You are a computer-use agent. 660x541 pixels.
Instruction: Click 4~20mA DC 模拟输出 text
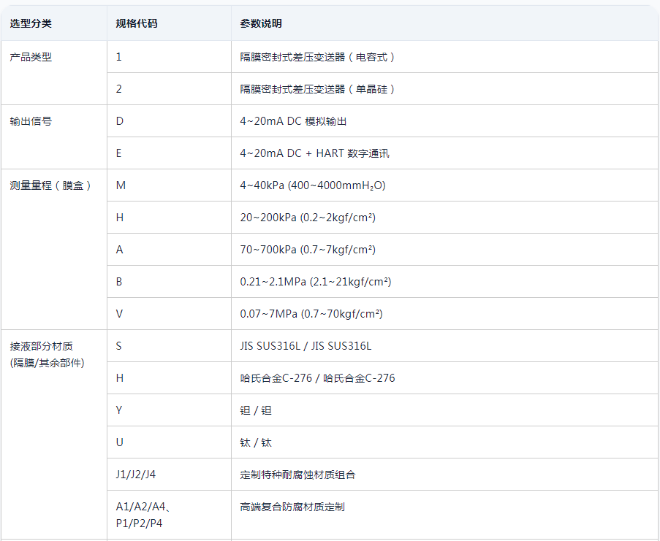click(x=293, y=121)
